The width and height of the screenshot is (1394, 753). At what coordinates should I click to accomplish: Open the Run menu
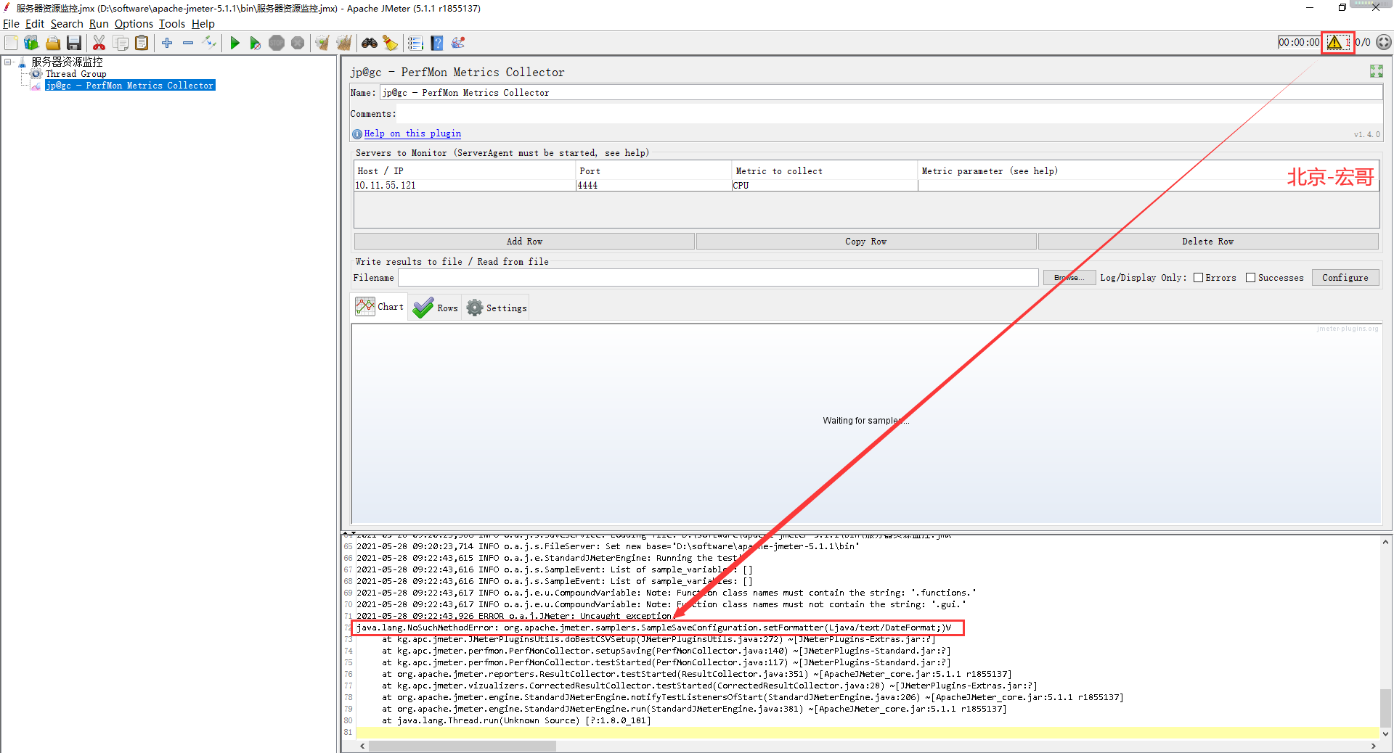tap(99, 23)
